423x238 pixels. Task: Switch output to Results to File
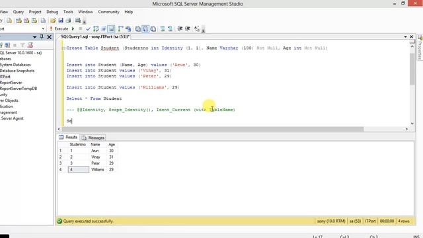[x=153, y=28]
